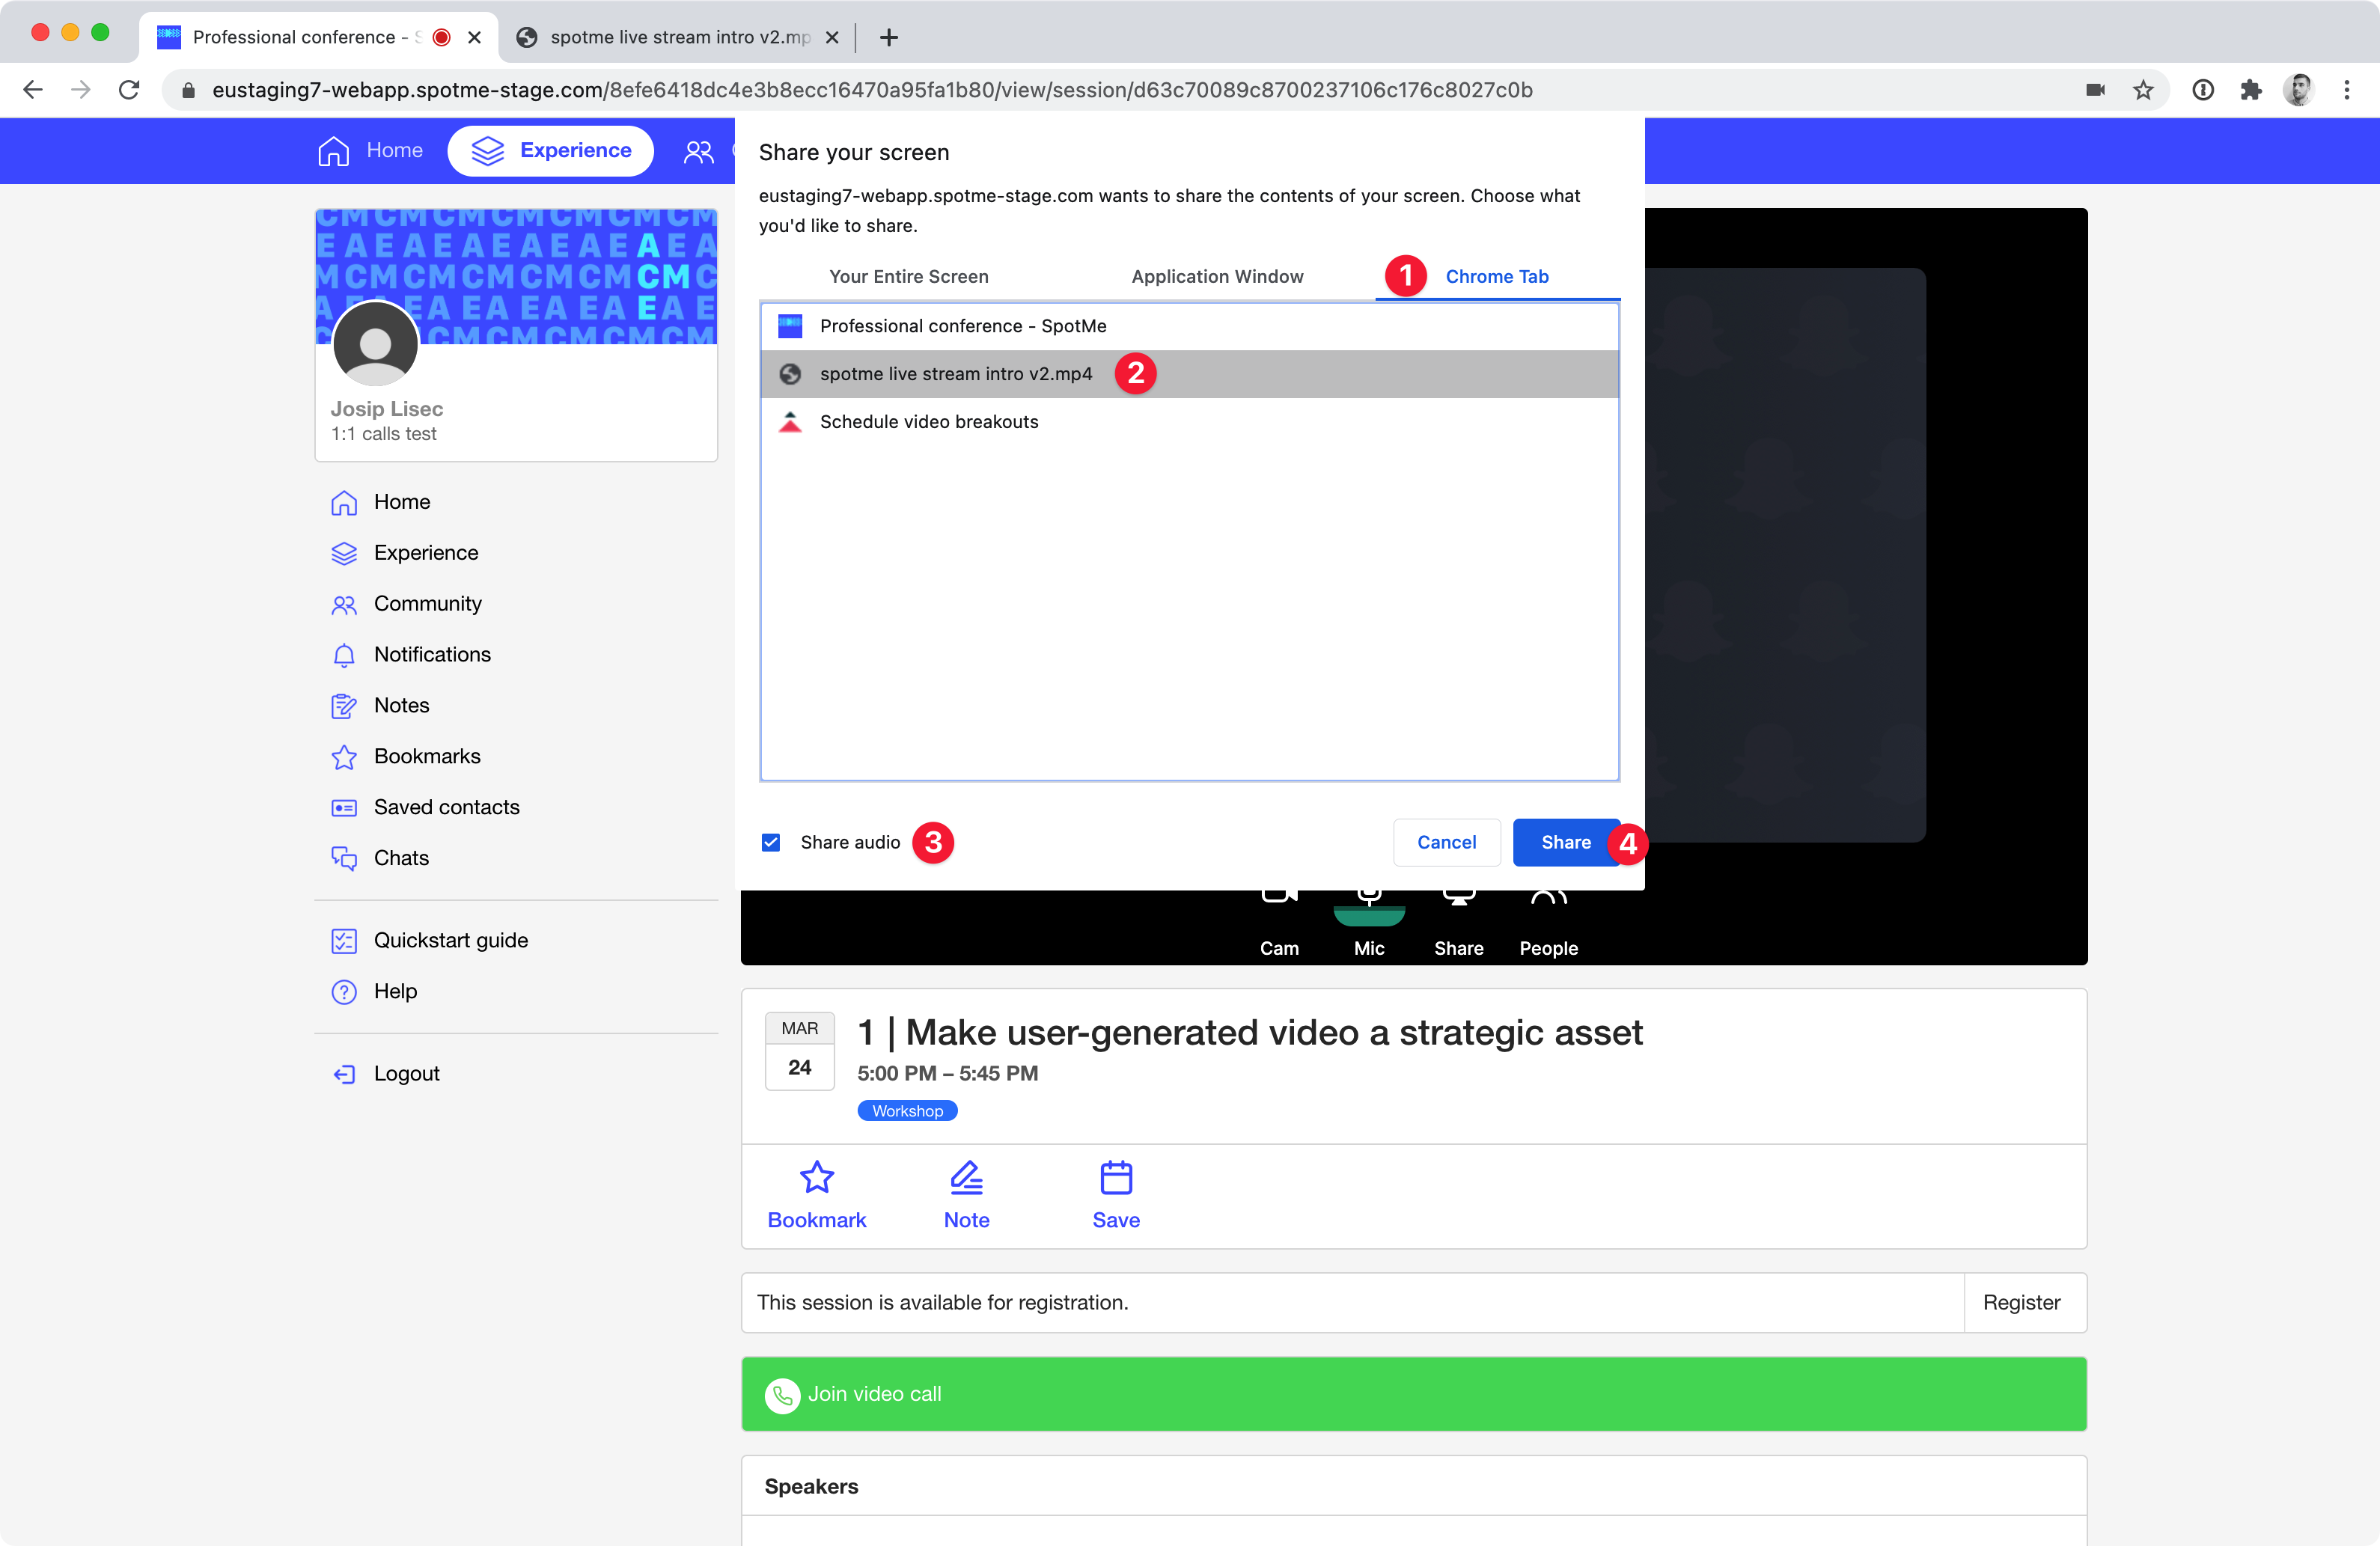Open Saved contacts in the sidebar
2380x1546 pixels.
pyautogui.click(x=425, y=808)
